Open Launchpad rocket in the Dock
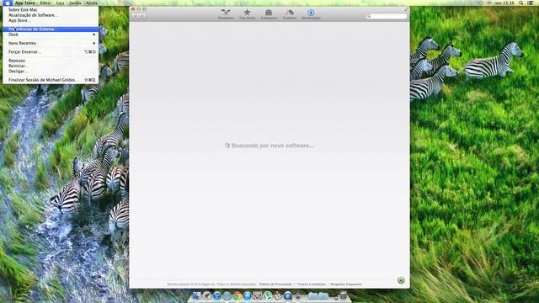This screenshot has height=303, width=539. (206, 295)
